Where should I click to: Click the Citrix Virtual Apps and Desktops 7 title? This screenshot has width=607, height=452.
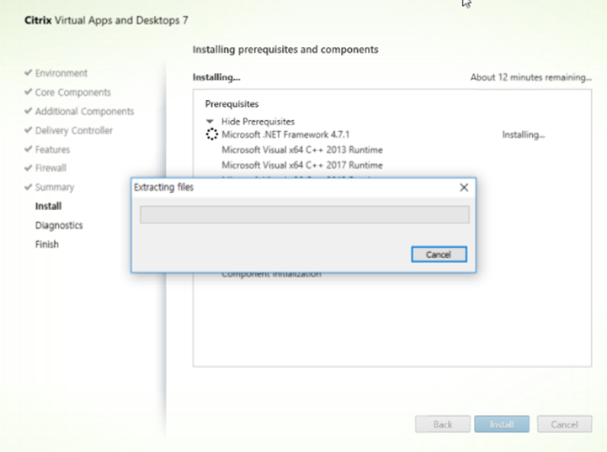coord(106,20)
